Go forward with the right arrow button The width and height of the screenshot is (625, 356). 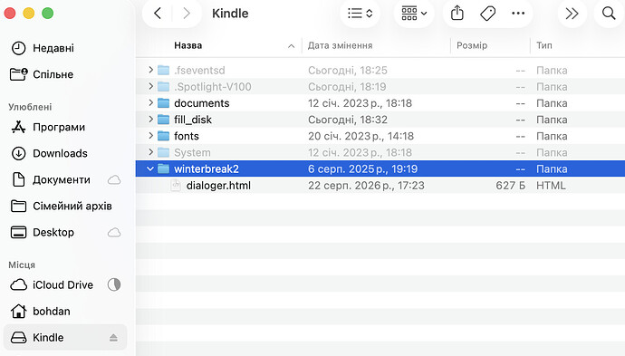coord(187,14)
